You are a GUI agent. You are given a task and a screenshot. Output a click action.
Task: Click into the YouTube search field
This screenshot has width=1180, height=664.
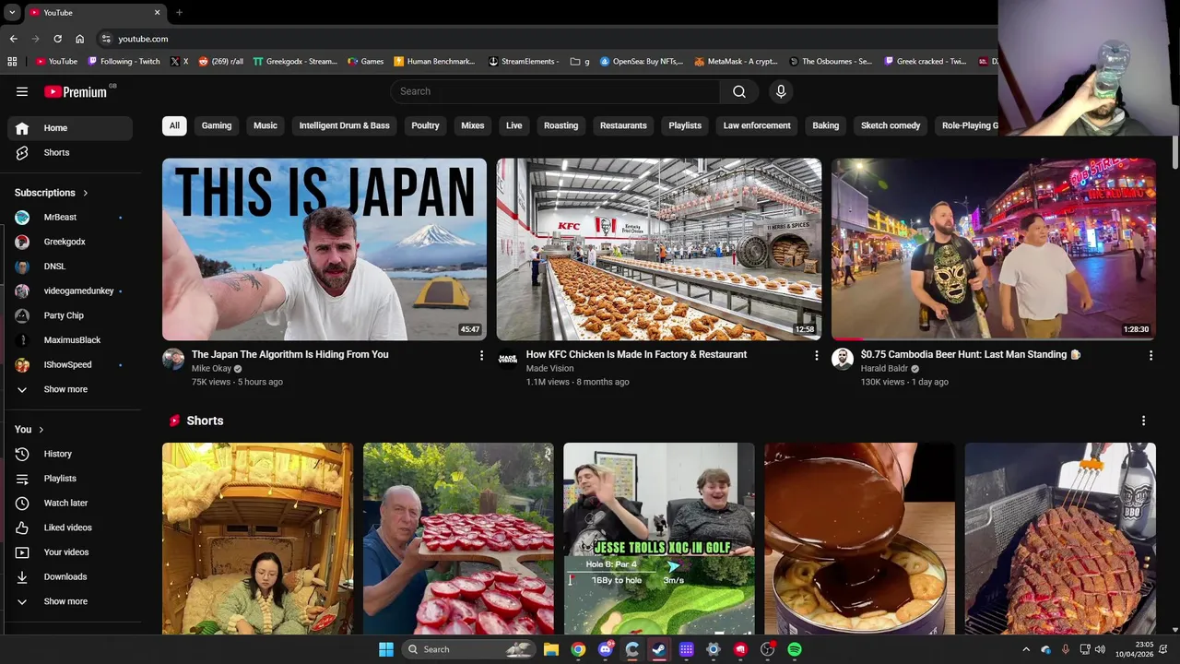(x=555, y=91)
